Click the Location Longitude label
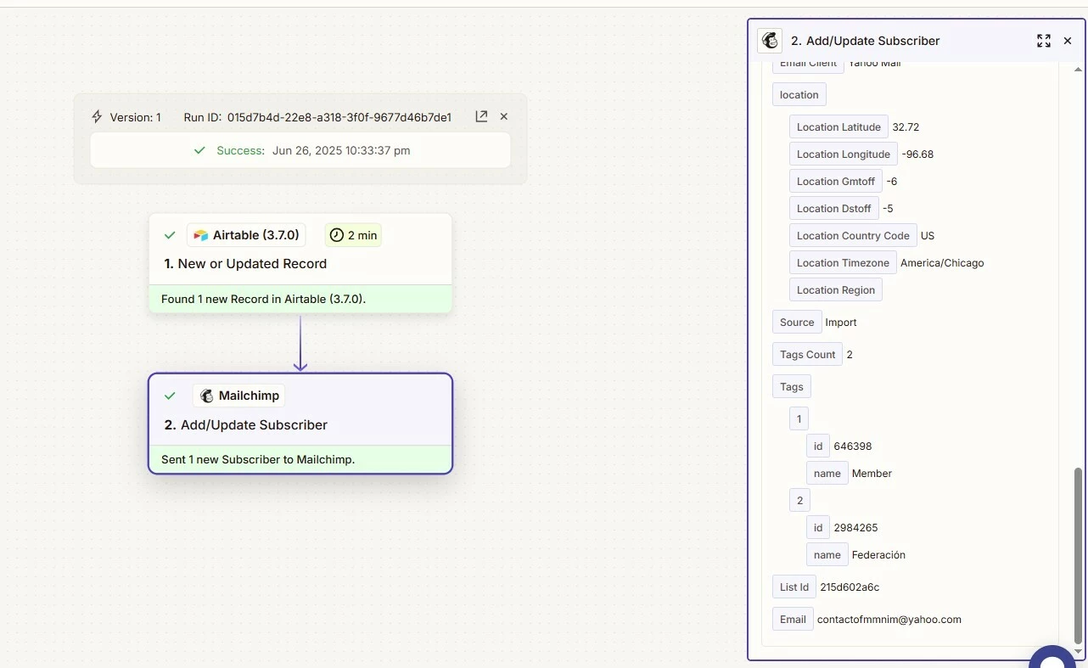Image resolution: width=1088 pixels, height=668 pixels. click(844, 154)
